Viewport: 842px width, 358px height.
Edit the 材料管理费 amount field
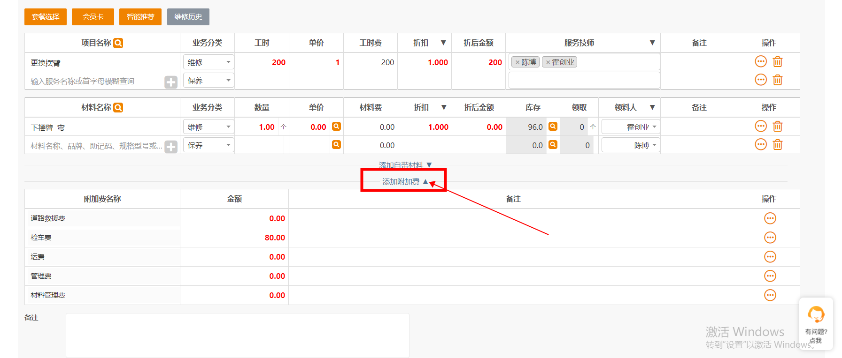tap(234, 295)
